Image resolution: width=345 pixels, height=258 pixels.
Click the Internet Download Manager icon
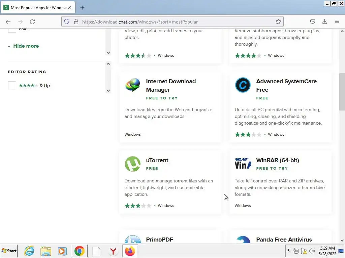tap(133, 85)
